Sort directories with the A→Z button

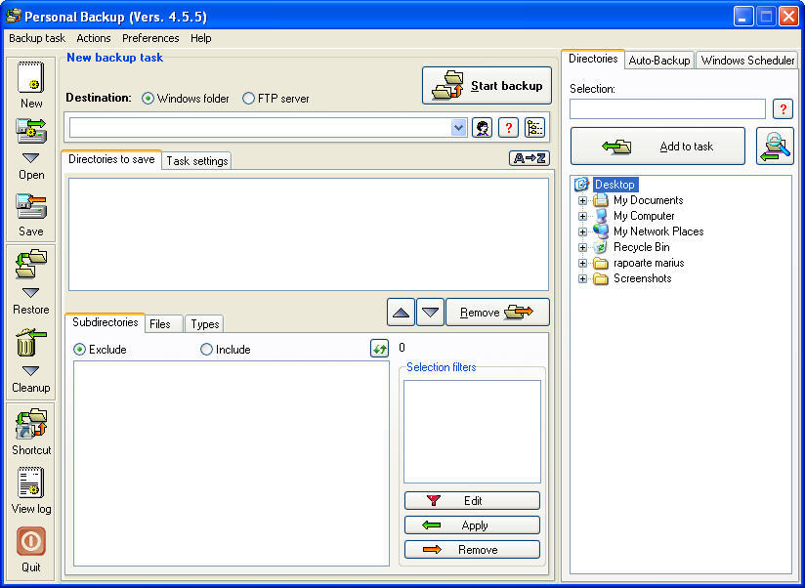pyautogui.click(x=530, y=158)
